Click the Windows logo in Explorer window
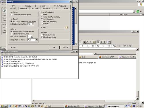 (x=141, y=4)
